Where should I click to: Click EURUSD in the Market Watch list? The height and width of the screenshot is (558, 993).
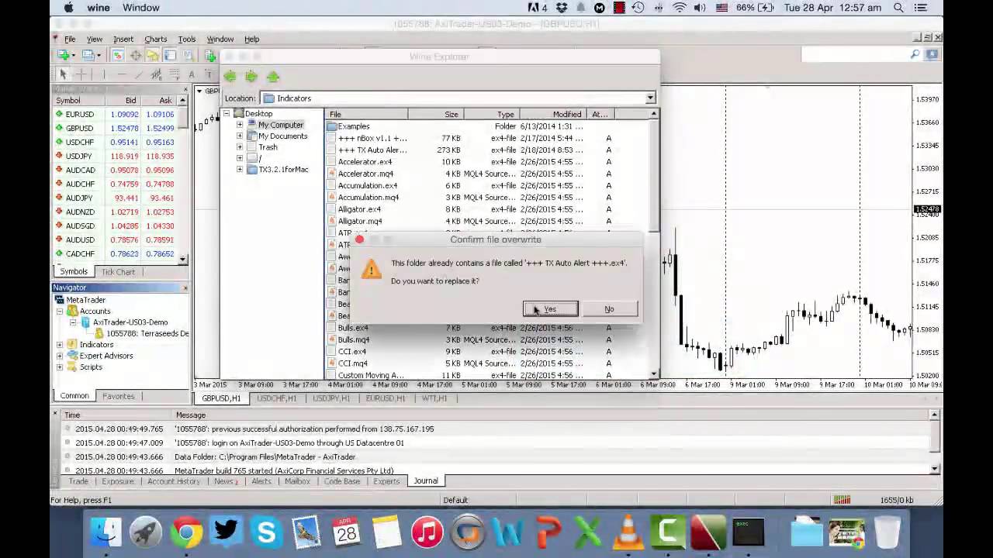pyautogui.click(x=79, y=115)
